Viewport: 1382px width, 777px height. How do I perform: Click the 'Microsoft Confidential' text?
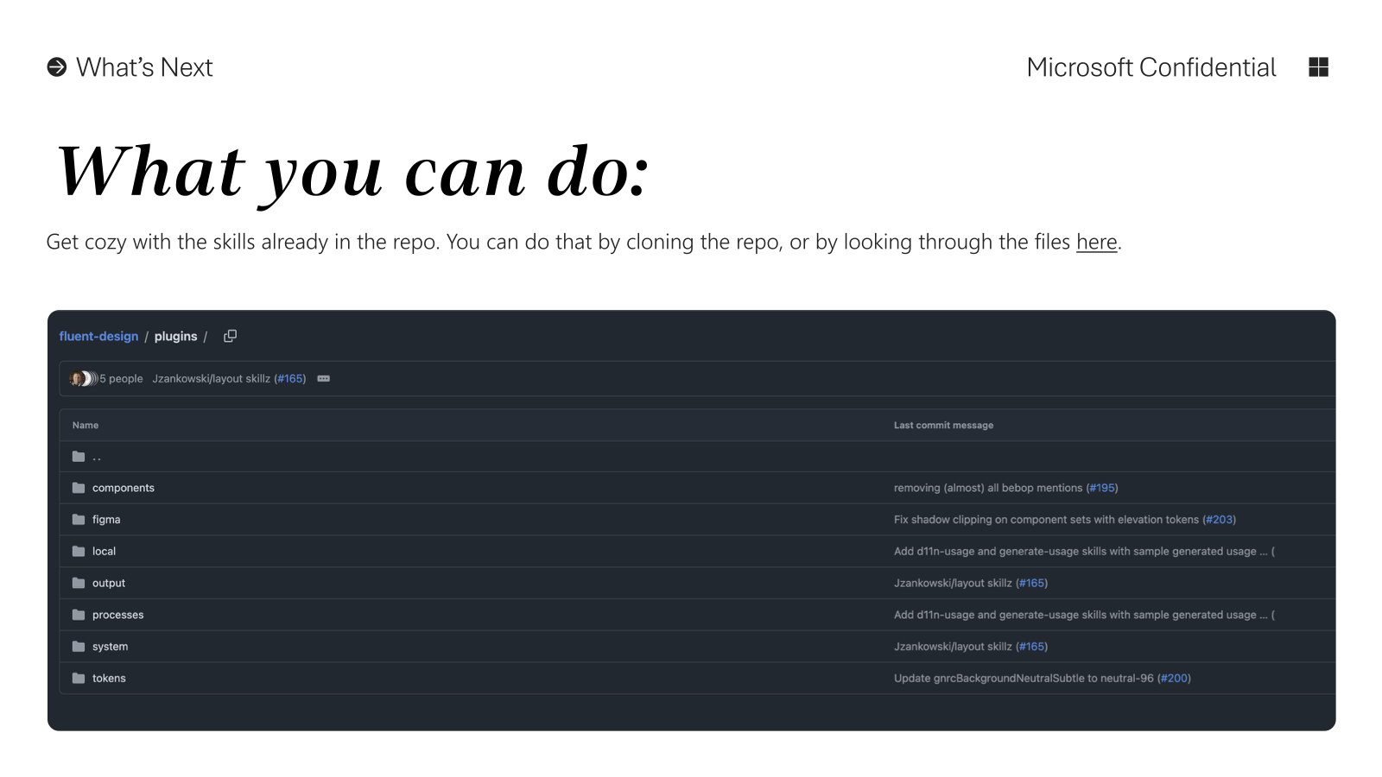(x=1151, y=67)
